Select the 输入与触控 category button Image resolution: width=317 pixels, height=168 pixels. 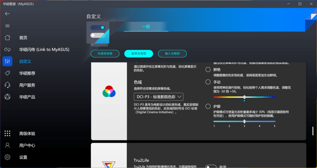coord(172,54)
